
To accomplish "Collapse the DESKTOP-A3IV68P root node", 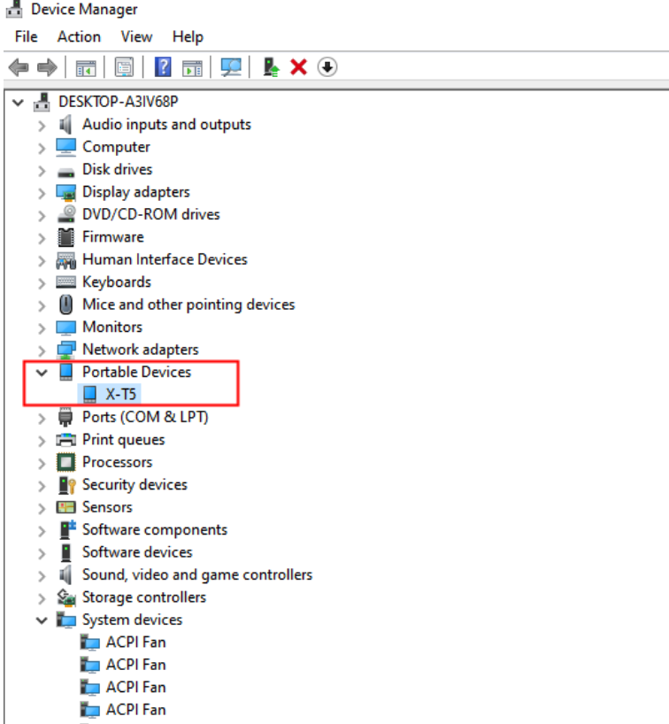I will coord(19,102).
